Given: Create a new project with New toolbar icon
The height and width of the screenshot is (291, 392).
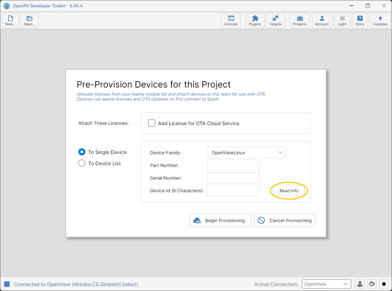Looking at the screenshot, I should [x=11, y=20].
